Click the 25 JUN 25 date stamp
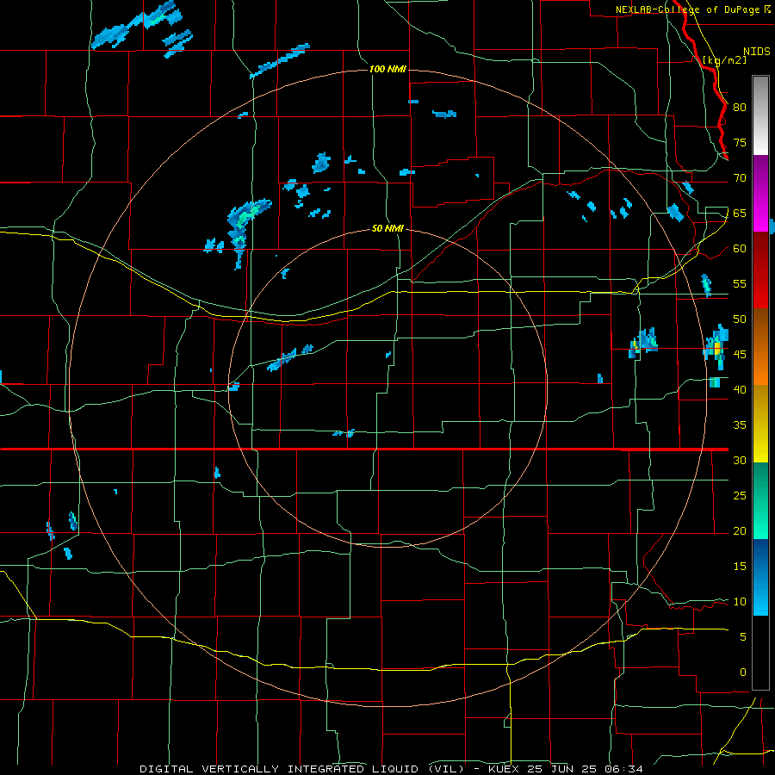This screenshot has width=775, height=775. [563, 769]
